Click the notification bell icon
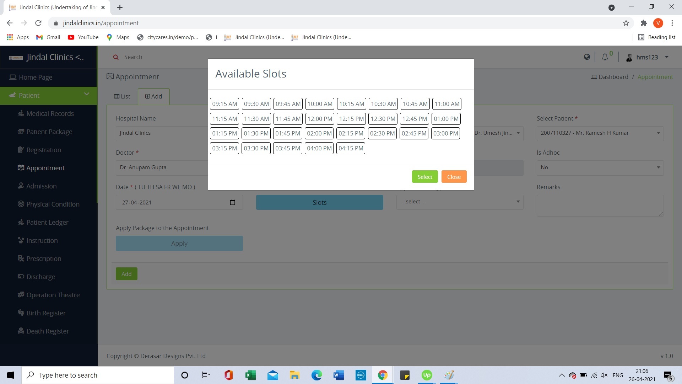Screen dimensions: 682x384 [605, 57]
